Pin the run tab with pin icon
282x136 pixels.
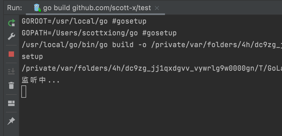click(11, 121)
